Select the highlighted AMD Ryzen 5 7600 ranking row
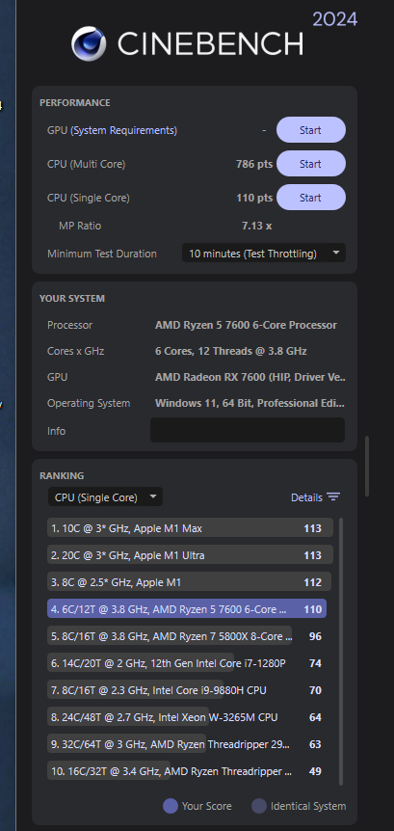The height and width of the screenshot is (831, 394). (x=187, y=609)
